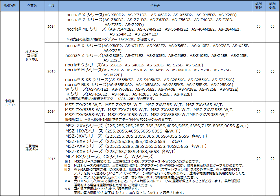Select the 'AS-Z22E)' continuation line
Screen dimensions: 280x196
point(113,60)
